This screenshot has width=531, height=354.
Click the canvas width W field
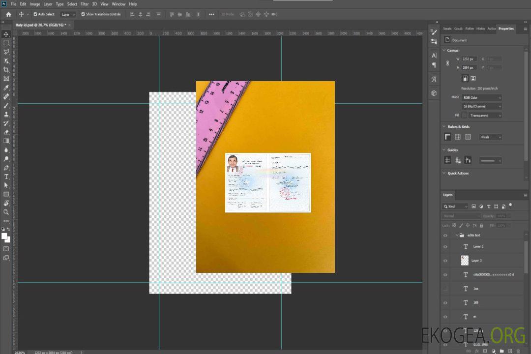(469, 59)
